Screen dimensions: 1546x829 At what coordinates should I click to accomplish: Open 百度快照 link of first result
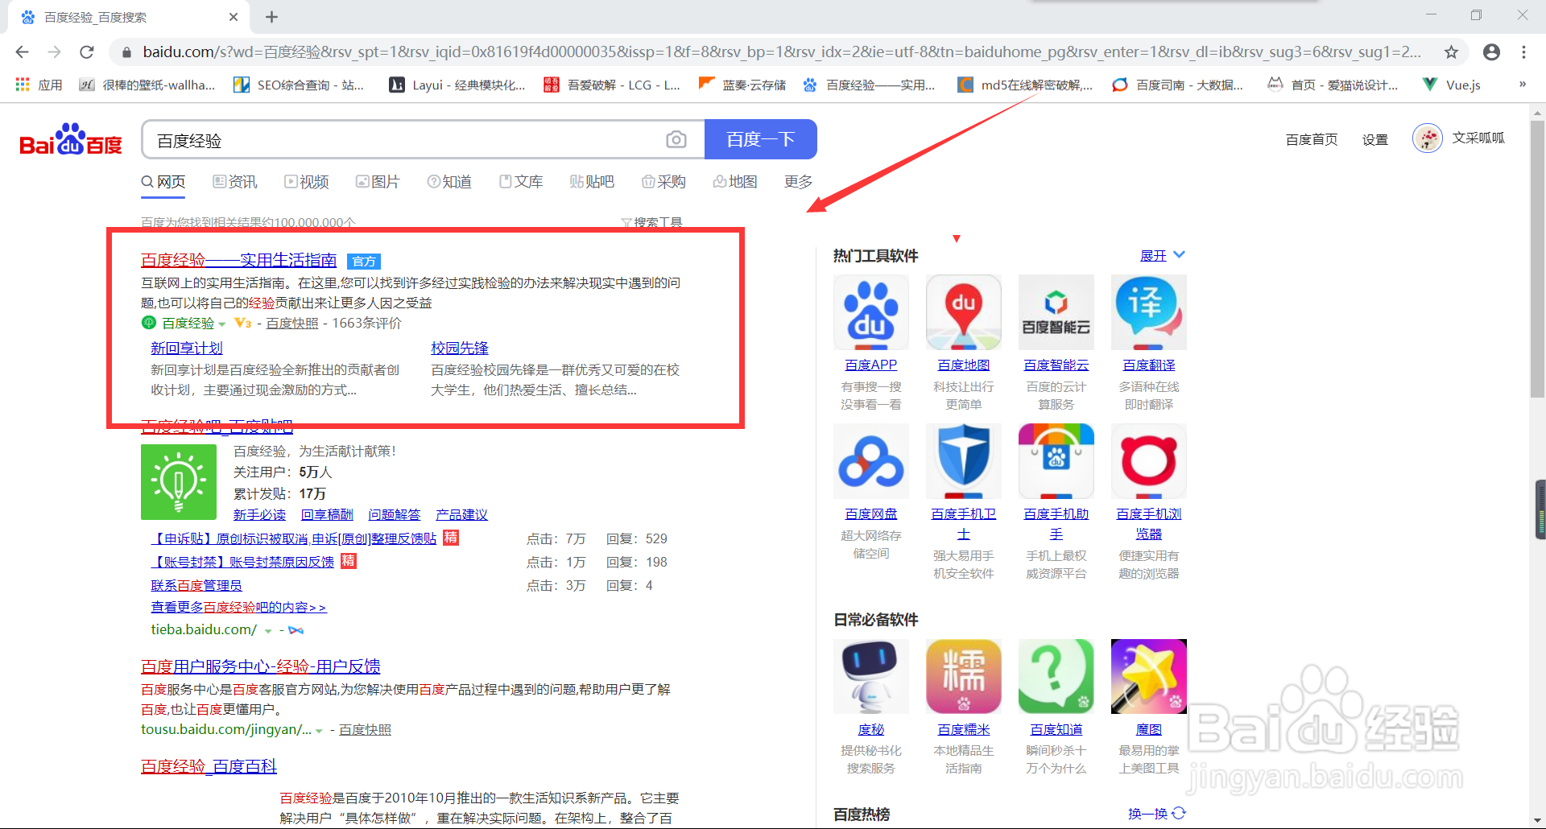[292, 323]
